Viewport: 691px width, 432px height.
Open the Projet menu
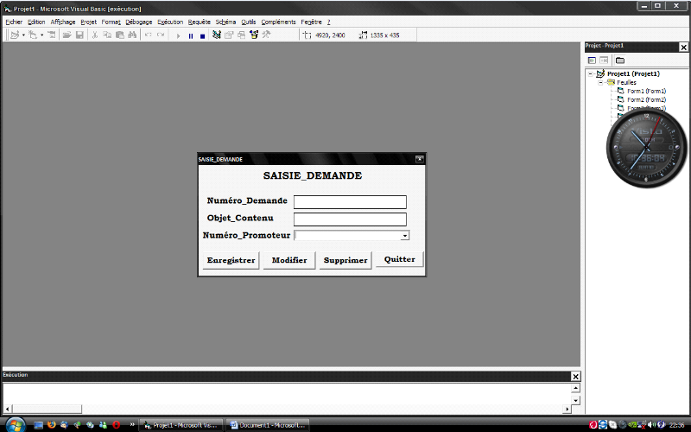tap(89, 22)
